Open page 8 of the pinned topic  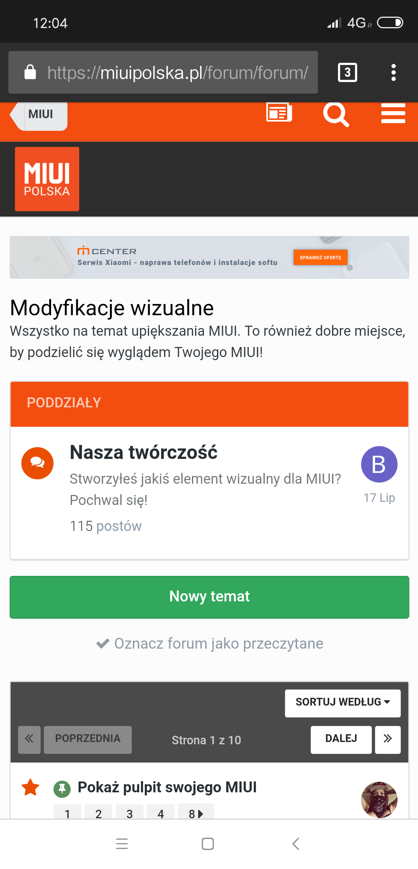click(x=195, y=813)
